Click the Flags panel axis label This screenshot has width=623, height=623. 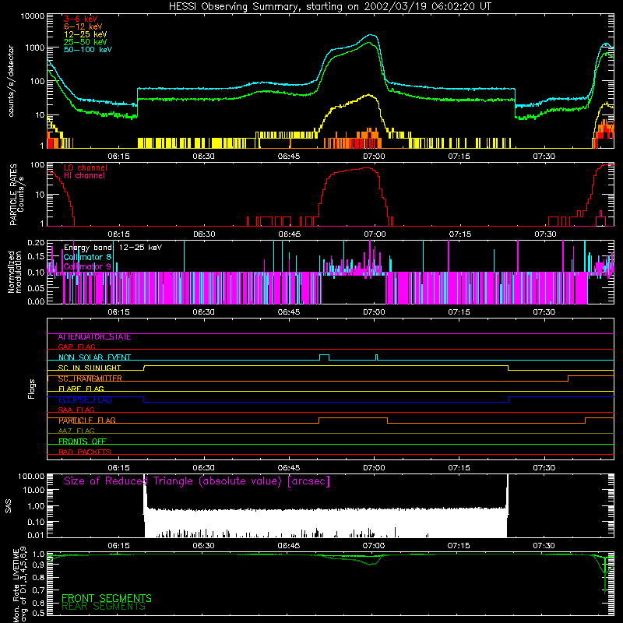point(32,389)
